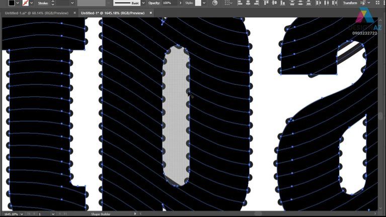Screen dimensions: 386x217
Task: Open the Basic brush definition dropdown
Action: click(143, 3)
